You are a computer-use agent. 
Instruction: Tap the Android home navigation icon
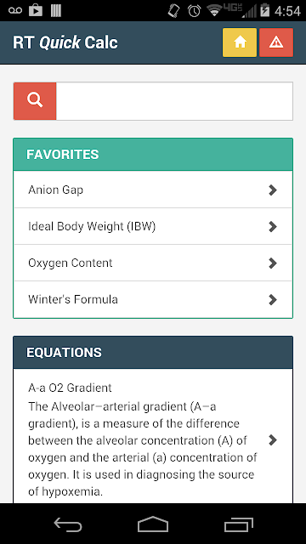tap(153, 524)
